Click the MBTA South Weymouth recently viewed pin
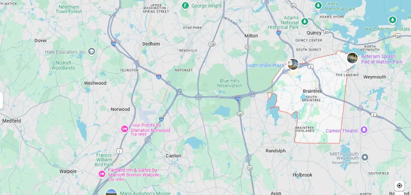 364,157
